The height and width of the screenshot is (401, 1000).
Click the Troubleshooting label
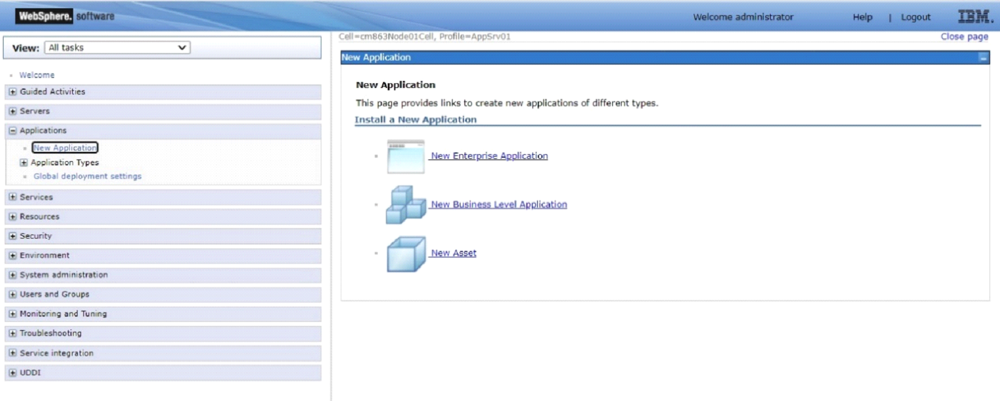coord(50,334)
